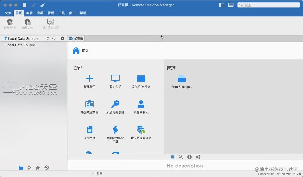Open data source settings gear icon
Screen dimensions: 303x177
62,38
